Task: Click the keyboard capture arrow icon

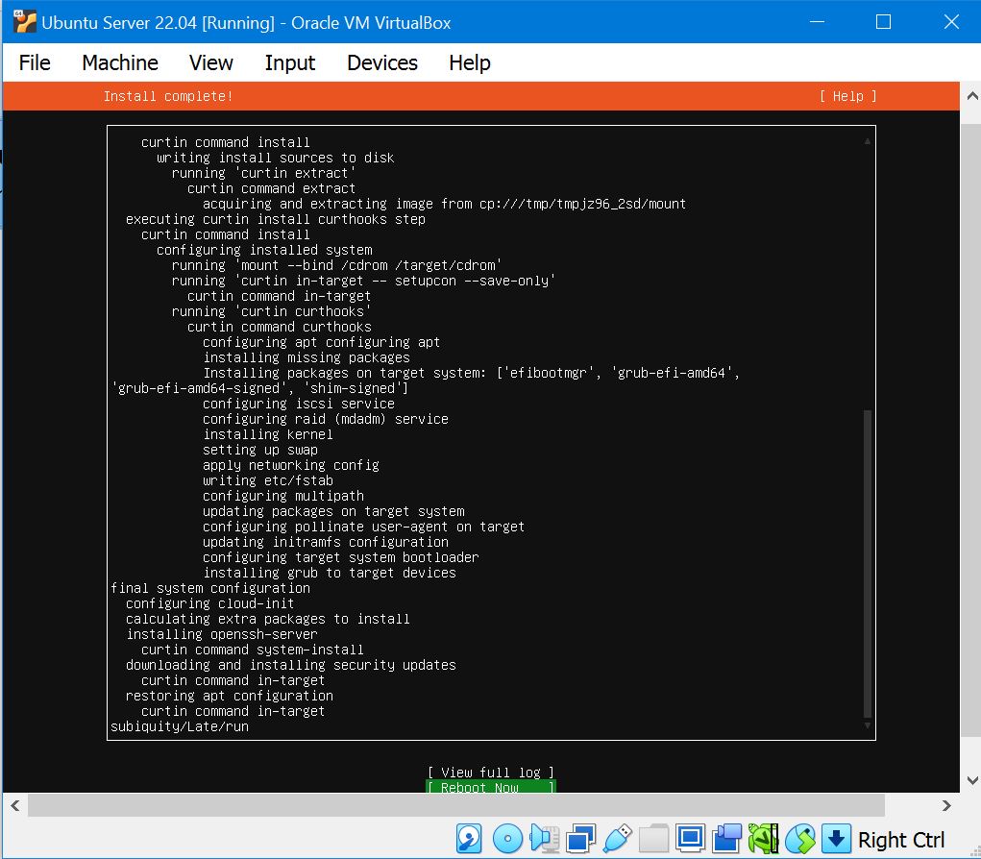Action: pyautogui.click(x=836, y=839)
